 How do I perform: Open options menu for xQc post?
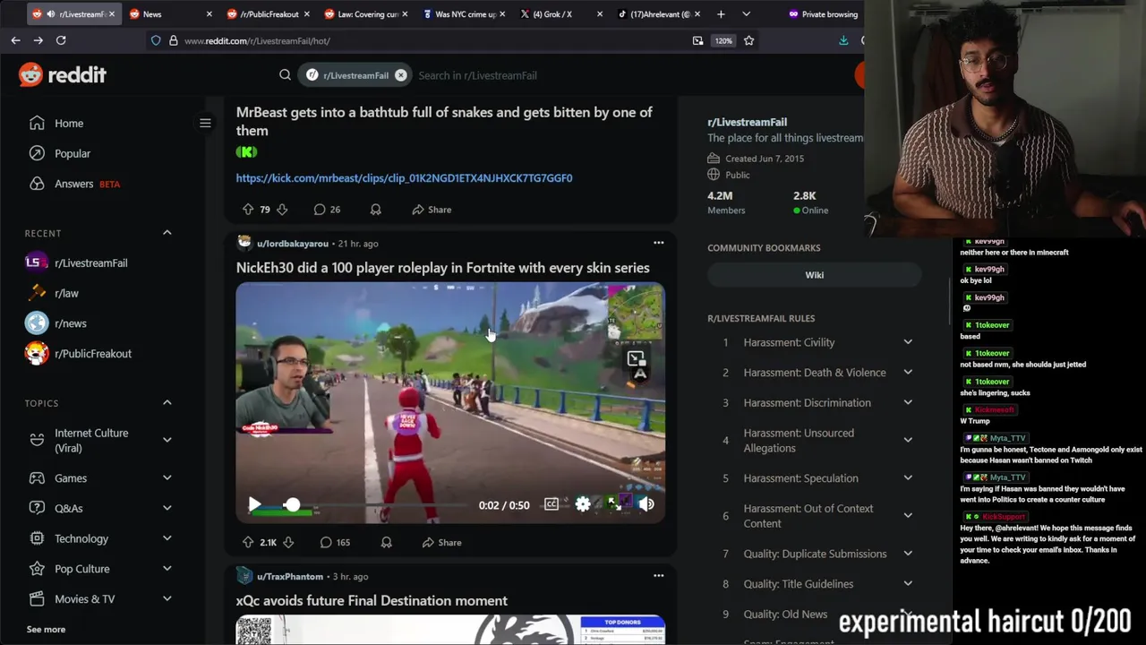tap(659, 576)
